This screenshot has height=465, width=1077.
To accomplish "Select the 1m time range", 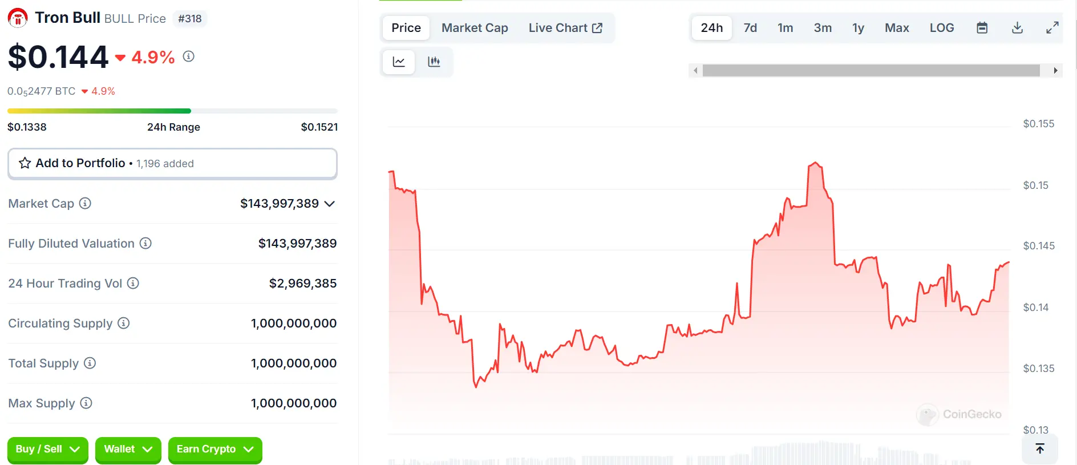I will point(786,28).
